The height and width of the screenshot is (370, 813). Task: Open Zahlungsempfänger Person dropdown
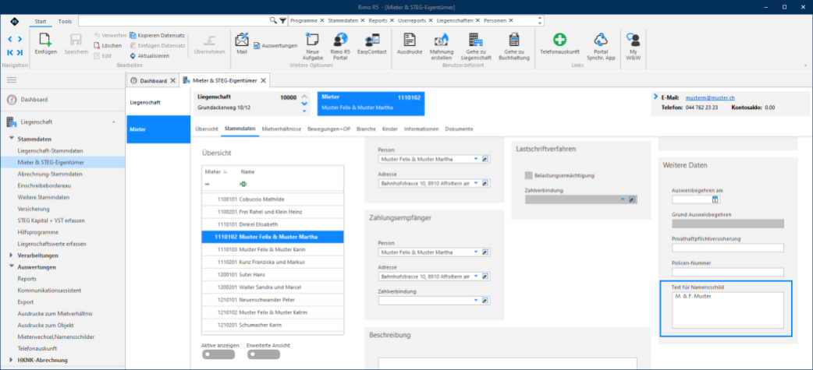(475, 252)
